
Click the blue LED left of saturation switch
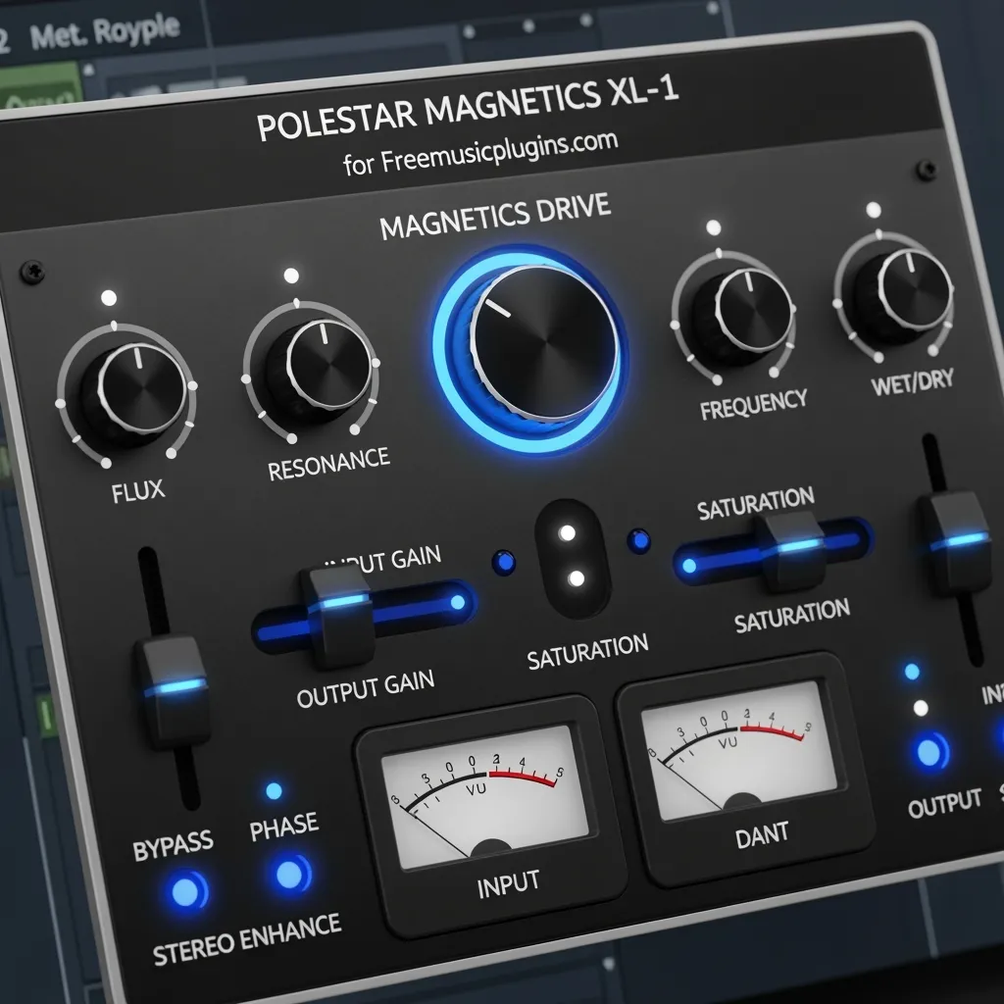click(x=504, y=562)
